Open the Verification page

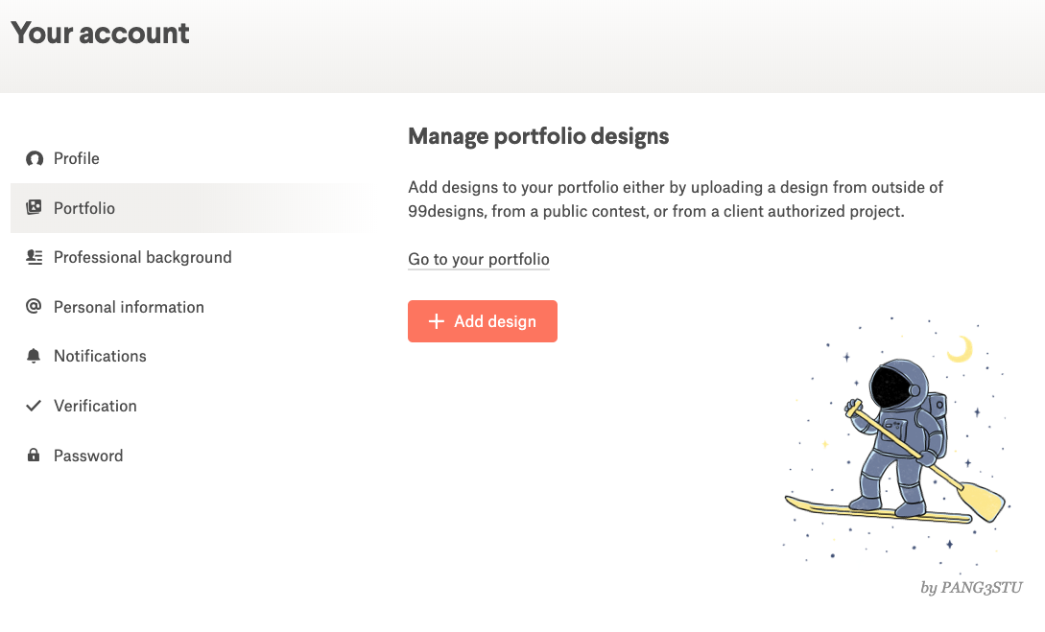(95, 406)
